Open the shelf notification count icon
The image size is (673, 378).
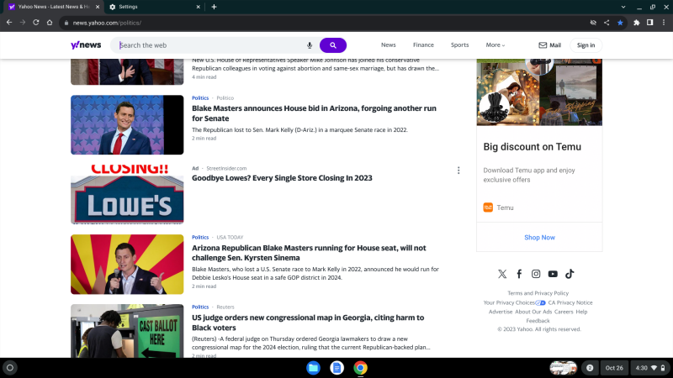(590, 368)
